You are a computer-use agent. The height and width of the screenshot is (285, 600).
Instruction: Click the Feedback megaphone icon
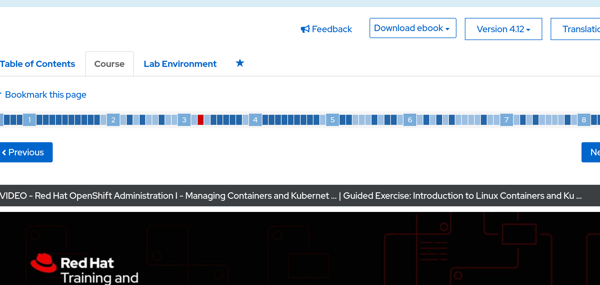coord(305,29)
